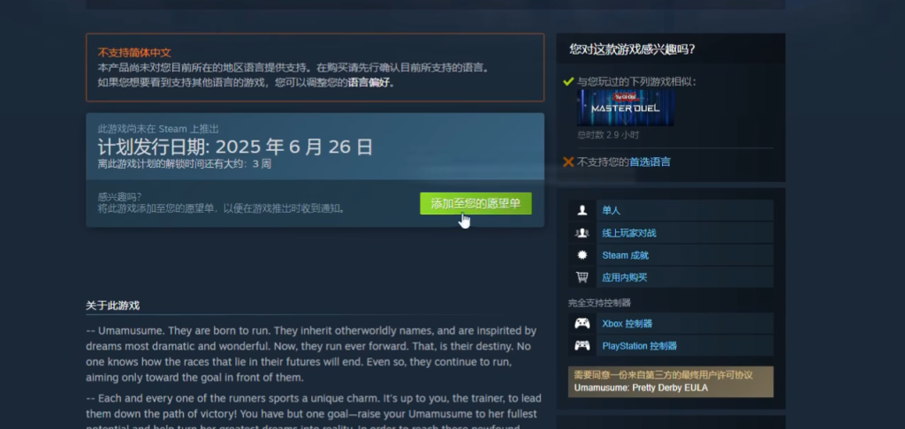Click the Xbox controller icon

point(582,323)
